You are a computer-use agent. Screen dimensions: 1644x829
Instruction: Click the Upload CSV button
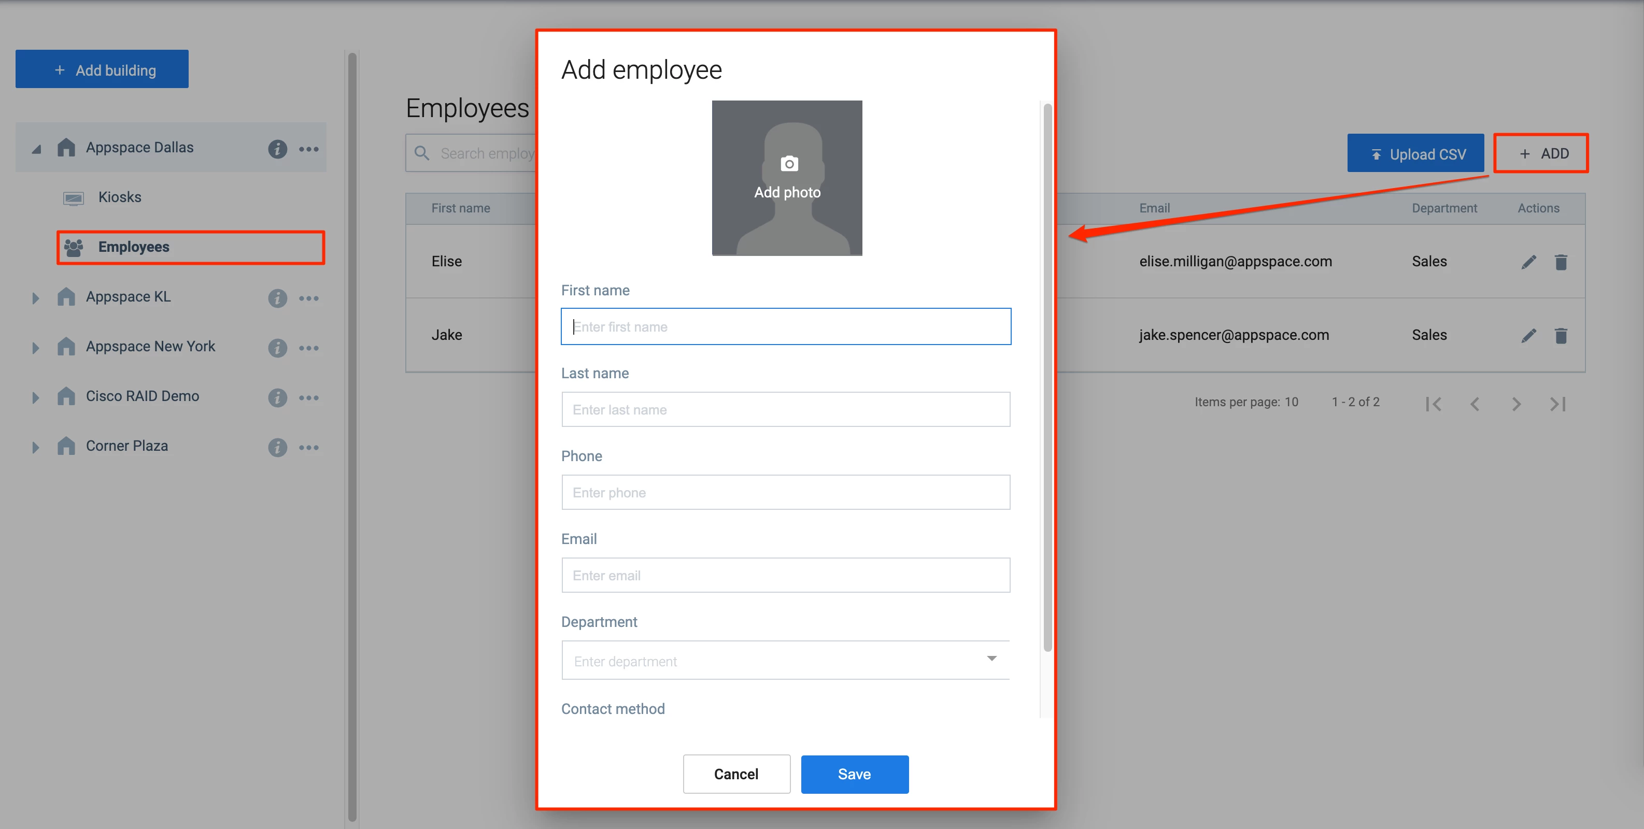tap(1415, 154)
